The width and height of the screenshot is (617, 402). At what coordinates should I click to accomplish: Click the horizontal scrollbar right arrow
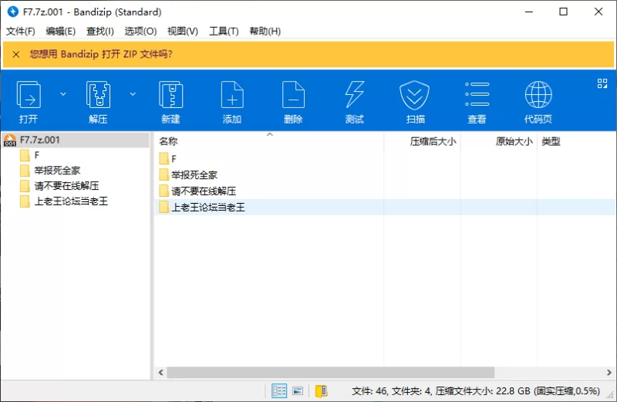click(x=609, y=373)
